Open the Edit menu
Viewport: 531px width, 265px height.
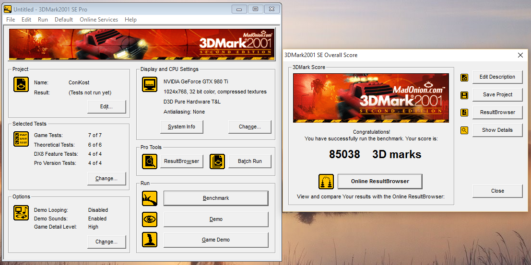26,20
